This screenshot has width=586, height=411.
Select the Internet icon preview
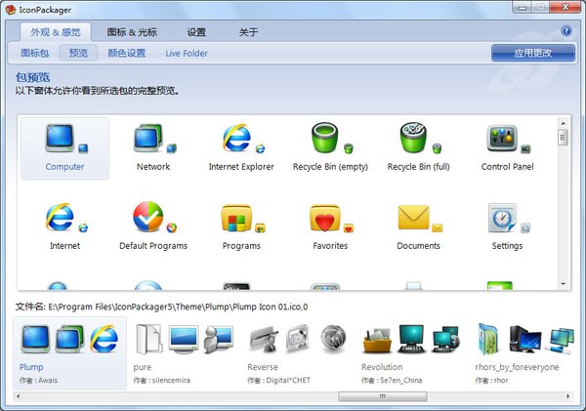pos(64,227)
